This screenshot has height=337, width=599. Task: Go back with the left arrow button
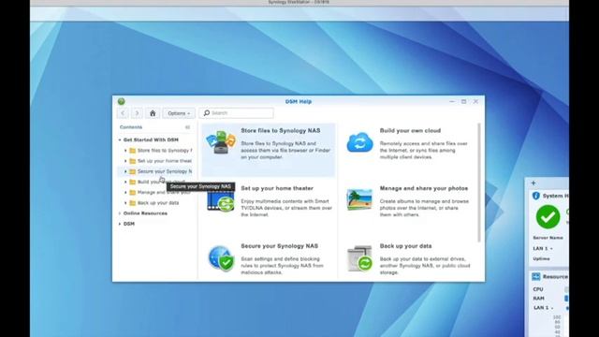click(123, 113)
